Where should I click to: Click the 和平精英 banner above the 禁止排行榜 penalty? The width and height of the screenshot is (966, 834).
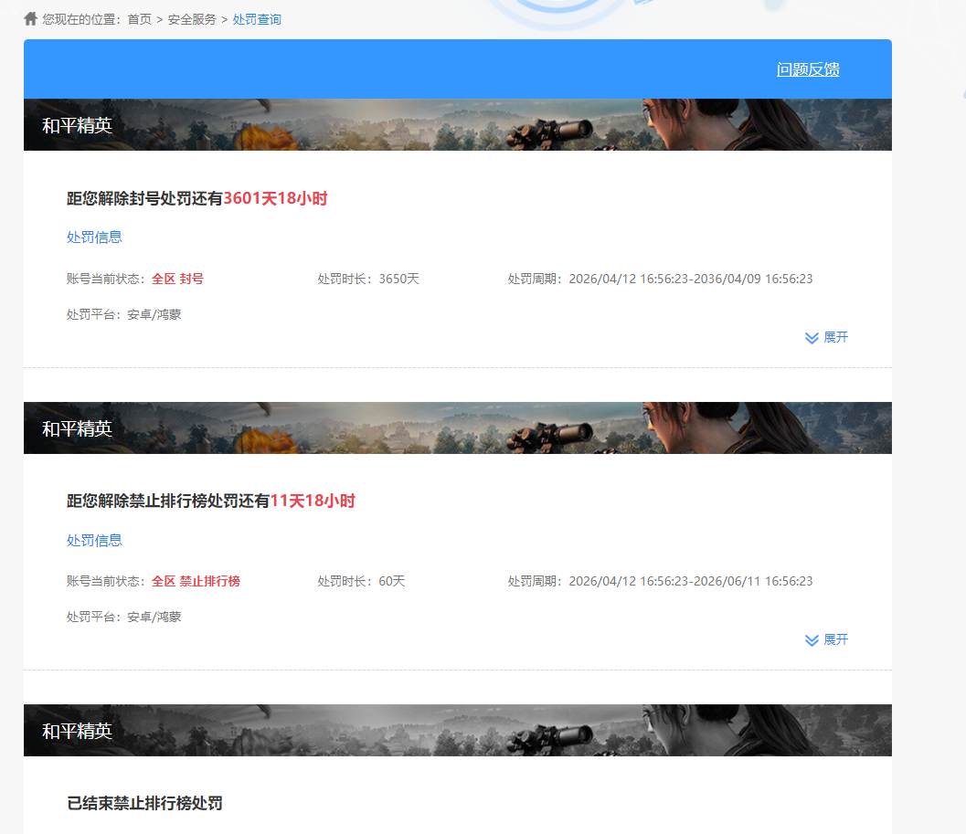(458, 428)
